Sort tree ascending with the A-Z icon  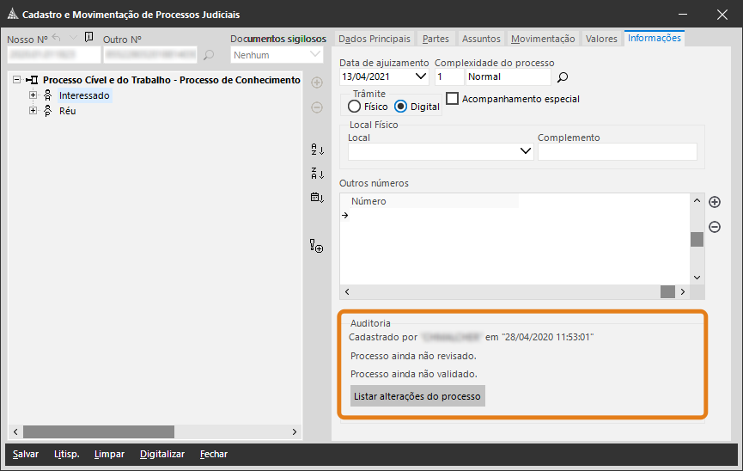317,150
